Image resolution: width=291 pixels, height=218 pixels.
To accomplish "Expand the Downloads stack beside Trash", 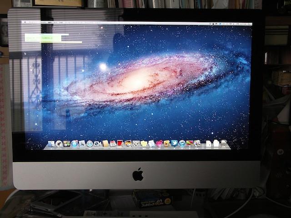I will [216, 144].
